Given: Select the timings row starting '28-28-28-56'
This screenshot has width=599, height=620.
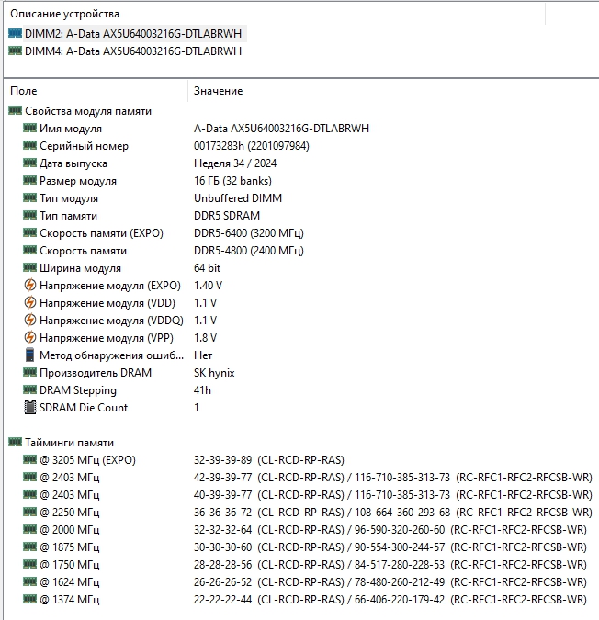Looking at the screenshot, I should (390, 565).
